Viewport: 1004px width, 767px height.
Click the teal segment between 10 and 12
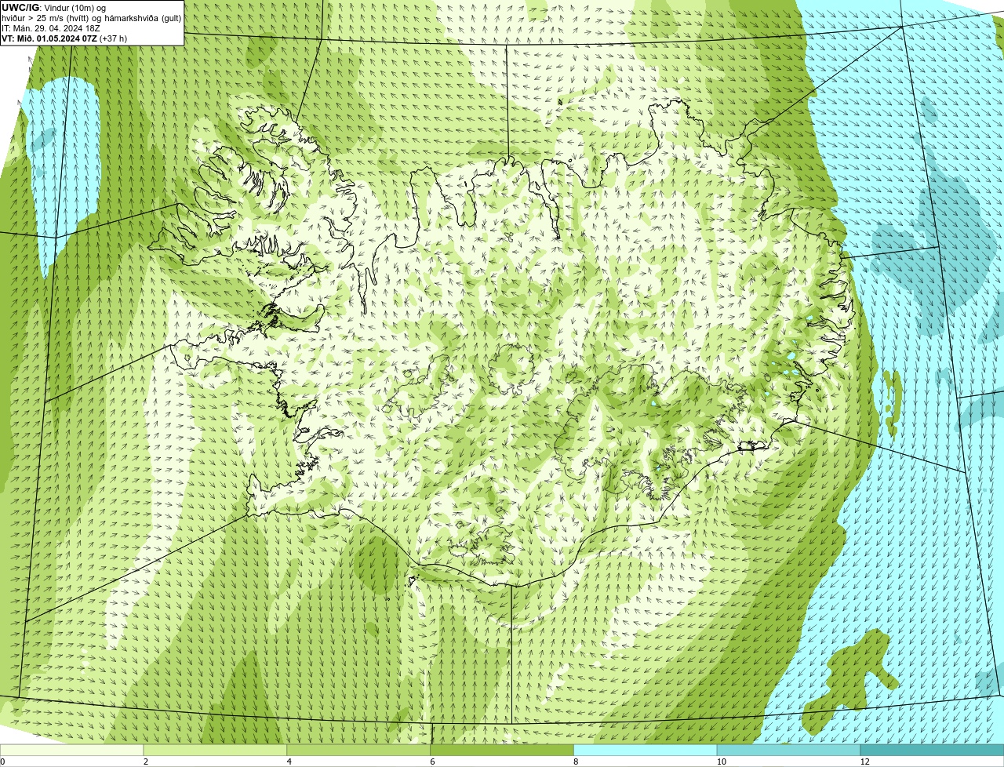tap(789, 751)
